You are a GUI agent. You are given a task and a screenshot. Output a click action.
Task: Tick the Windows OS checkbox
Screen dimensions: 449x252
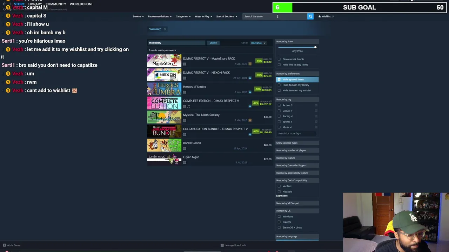(x=279, y=217)
